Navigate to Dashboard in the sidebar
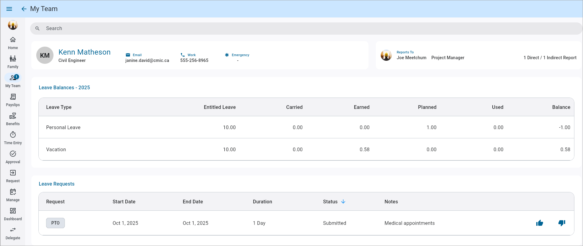 tap(13, 214)
